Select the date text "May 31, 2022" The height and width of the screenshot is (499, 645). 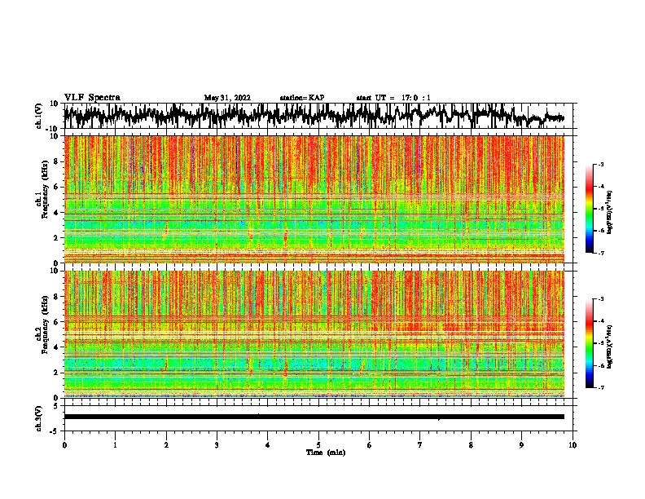coord(227,98)
